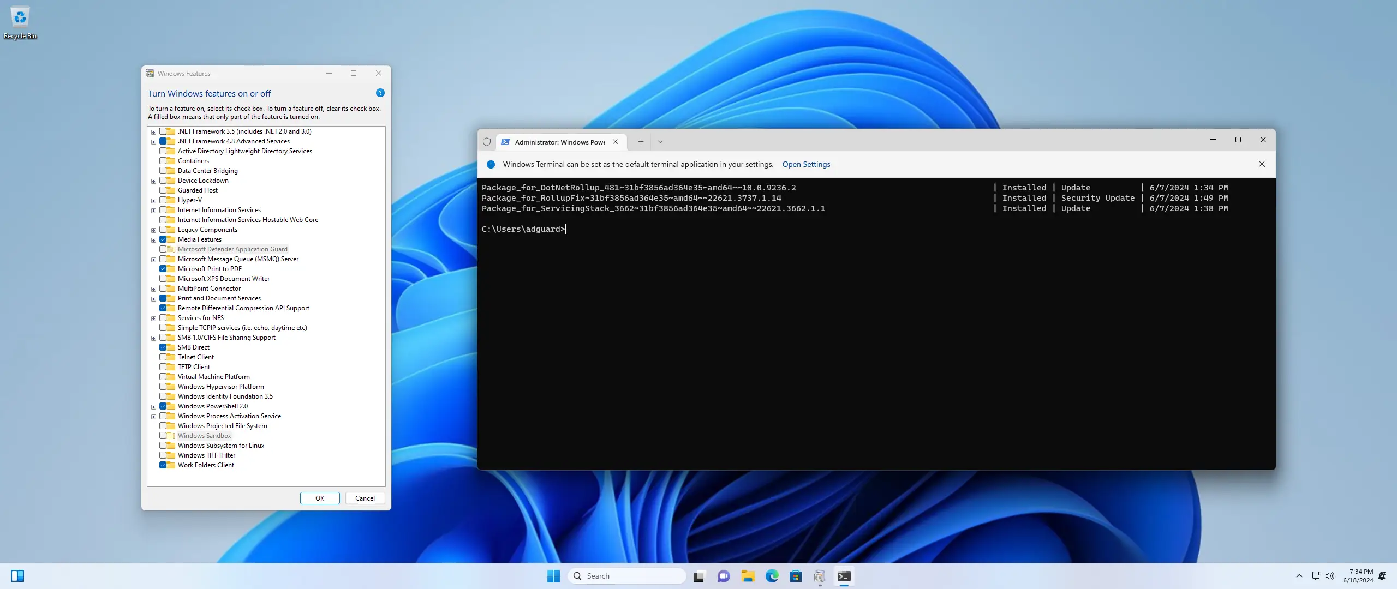Open File Explorer from taskbar
1397x589 pixels.
pos(748,576)
